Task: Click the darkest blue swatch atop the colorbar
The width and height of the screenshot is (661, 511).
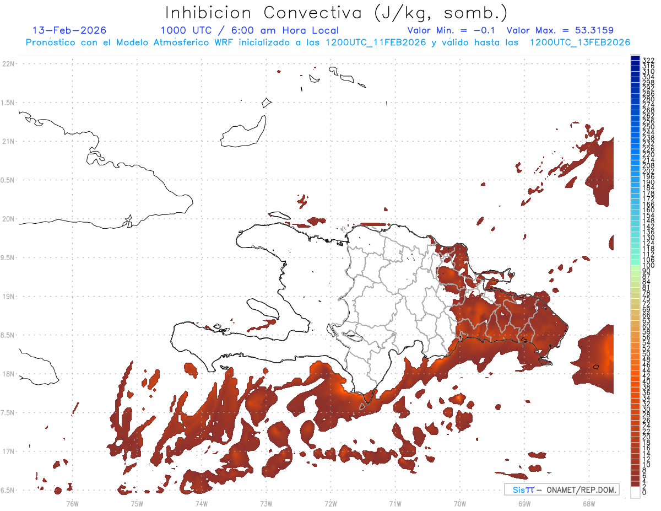Action: pos(635,58)
